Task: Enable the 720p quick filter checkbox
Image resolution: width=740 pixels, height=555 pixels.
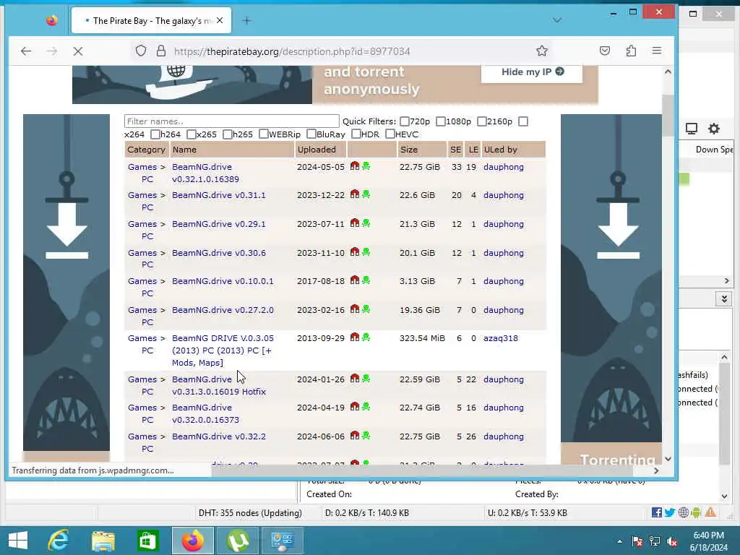Action: pos(405,121)
